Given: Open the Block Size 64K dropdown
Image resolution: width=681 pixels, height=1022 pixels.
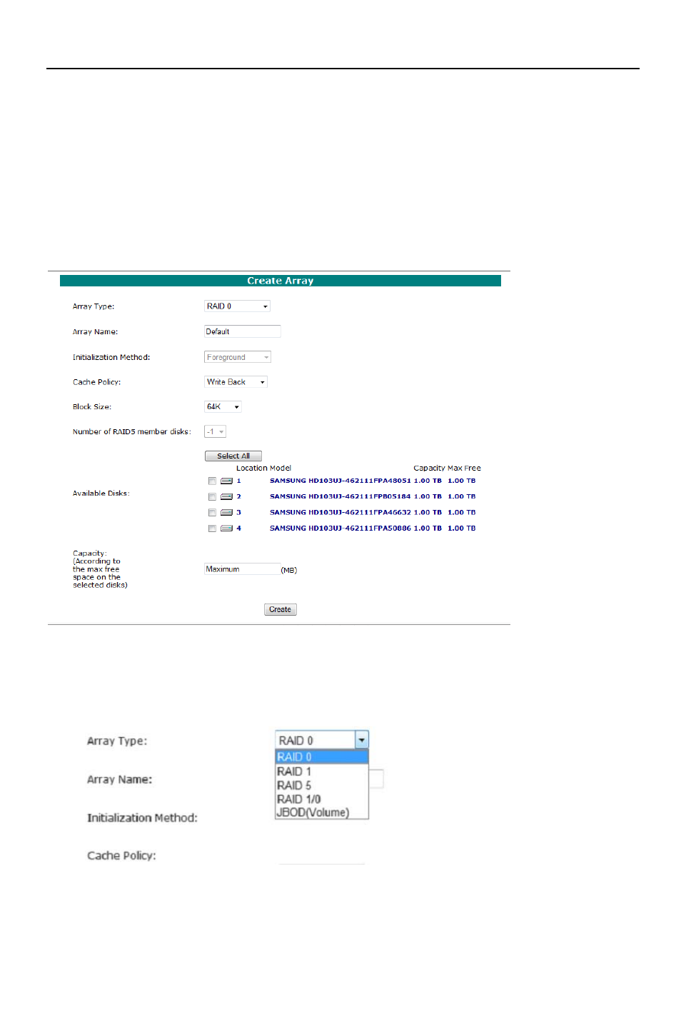Looking at the screenshot, I should tap(223, 407).
